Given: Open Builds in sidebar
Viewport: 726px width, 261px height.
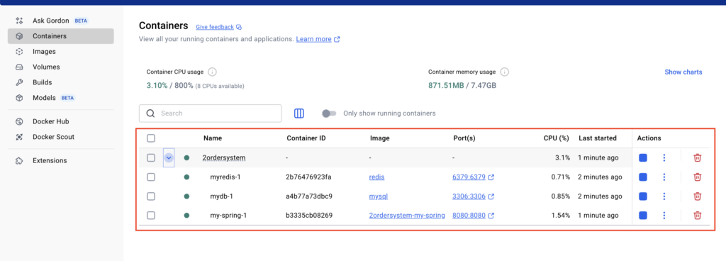Looking at the screenshot, I should pyautogui.click(x=61, y=82).
